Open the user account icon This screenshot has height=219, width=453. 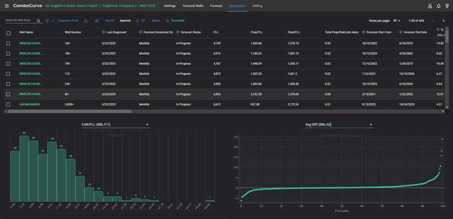point(430,6)
